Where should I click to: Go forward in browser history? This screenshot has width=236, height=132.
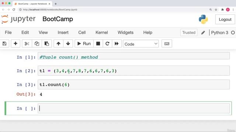(8, 10)
